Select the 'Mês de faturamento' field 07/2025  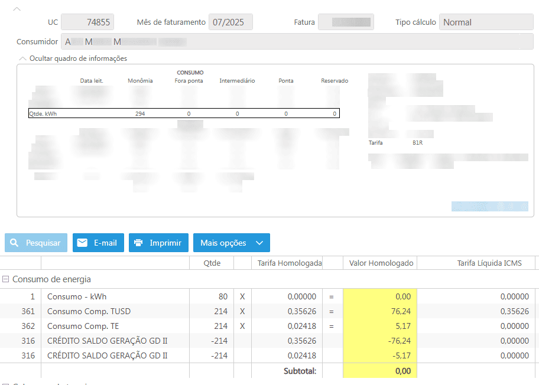click(230, 22)
